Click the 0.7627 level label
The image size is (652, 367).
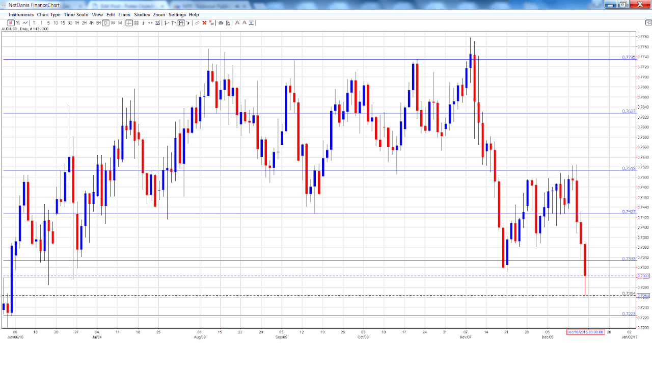tap(629, 111)
